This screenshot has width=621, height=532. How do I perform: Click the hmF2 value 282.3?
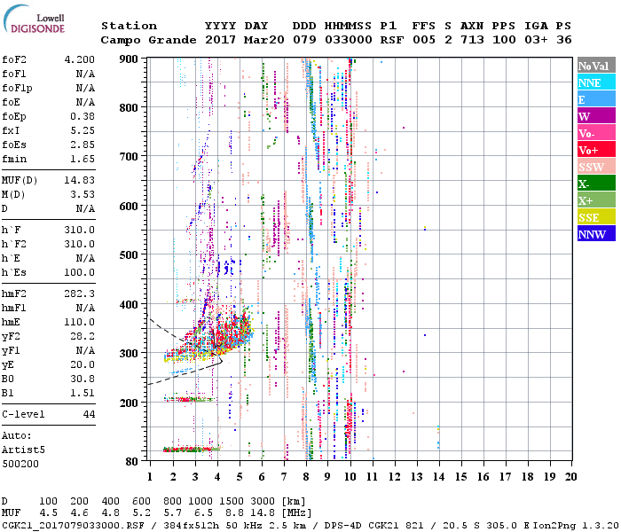coord(80,293)
